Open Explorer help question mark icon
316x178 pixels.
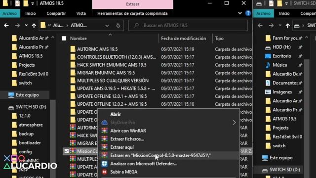pos(248,13)
